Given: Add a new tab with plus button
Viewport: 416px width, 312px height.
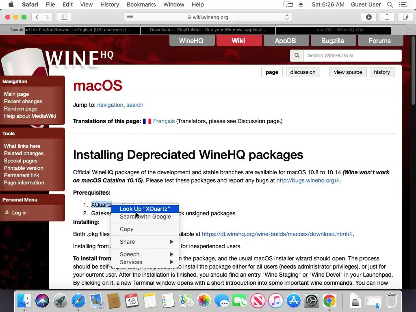Looking at the screenshot, I should [411, 30].
